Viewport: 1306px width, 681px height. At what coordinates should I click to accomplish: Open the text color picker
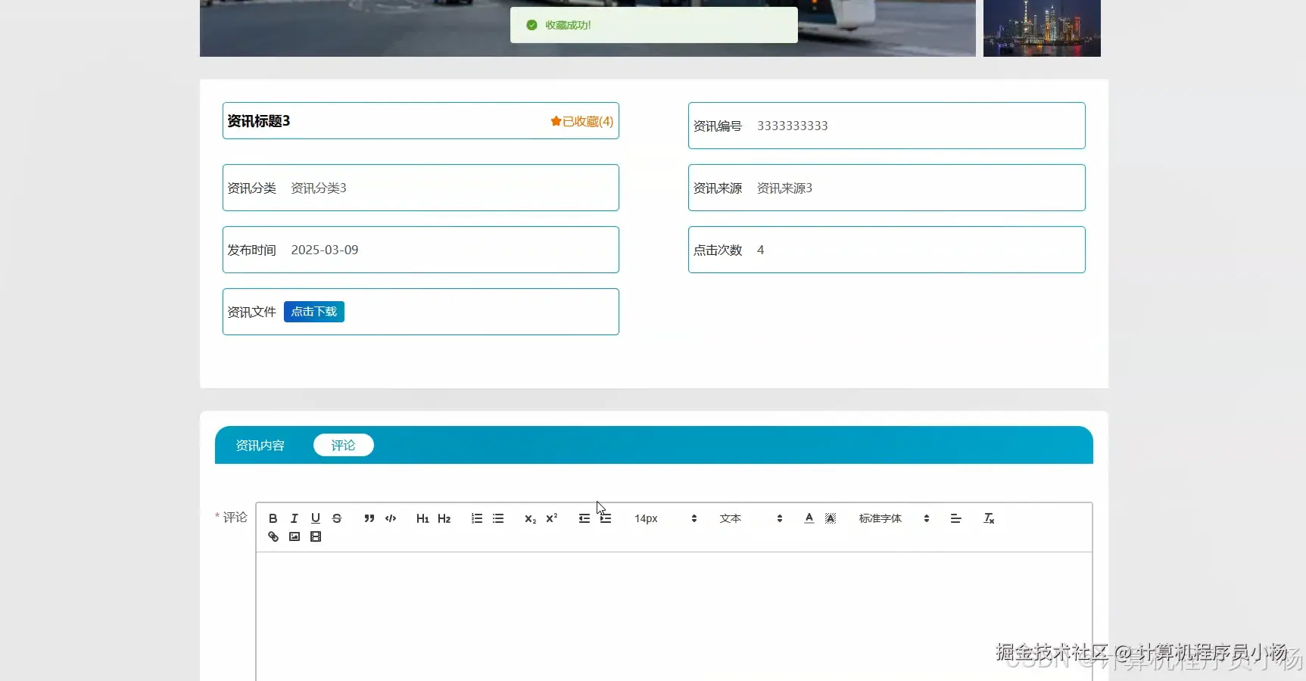[809, 518]
